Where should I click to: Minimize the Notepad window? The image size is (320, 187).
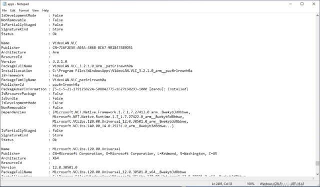pyautogui.click(x=290, y=4)
